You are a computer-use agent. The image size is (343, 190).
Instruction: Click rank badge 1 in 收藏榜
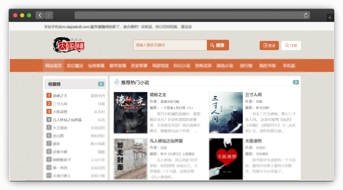49,96
